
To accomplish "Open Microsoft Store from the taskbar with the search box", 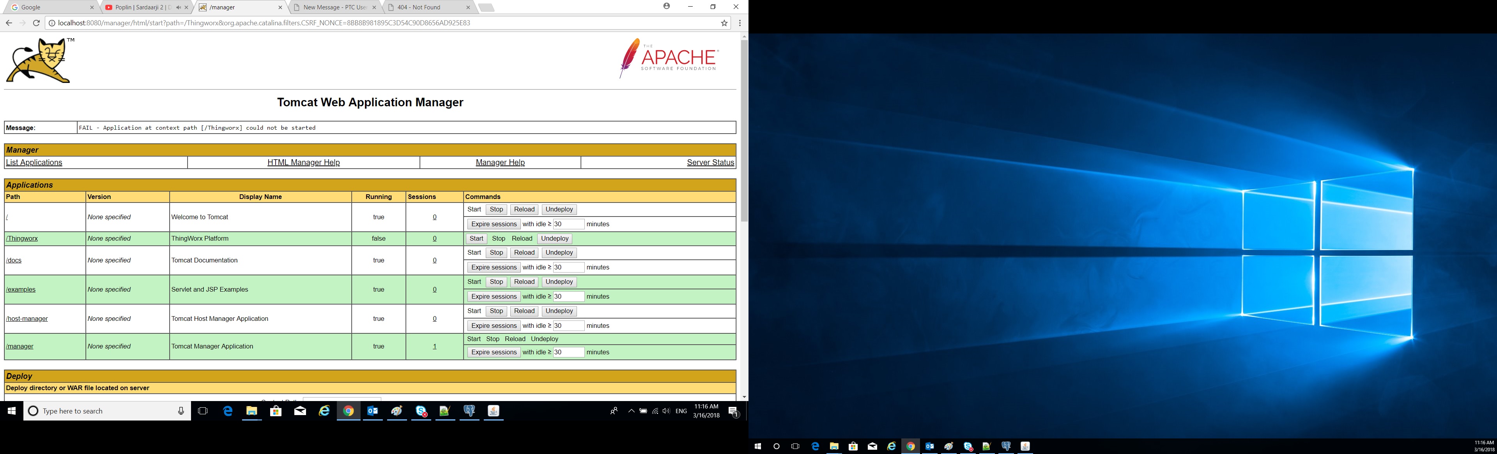I will tap(276, 411).
